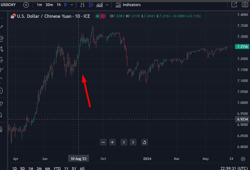Click the current price label 7.2556
Screen dimensions: 250x170
pyautogui.click(x=242, y=47)
